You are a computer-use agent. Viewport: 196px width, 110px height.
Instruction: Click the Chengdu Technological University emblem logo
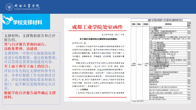coord(9,7)
